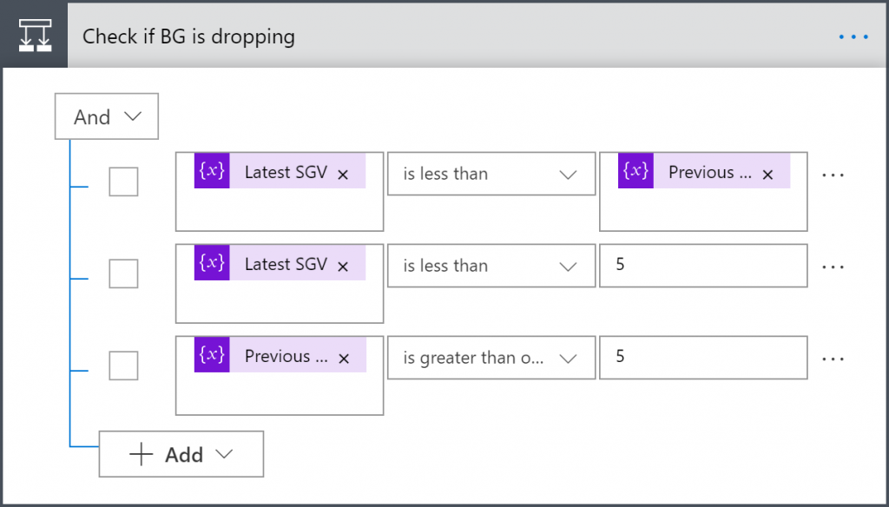The image size is (889, 507).
Task: Open the 'is greater than o...' operator dropdown
Action: tap(491, 359)
